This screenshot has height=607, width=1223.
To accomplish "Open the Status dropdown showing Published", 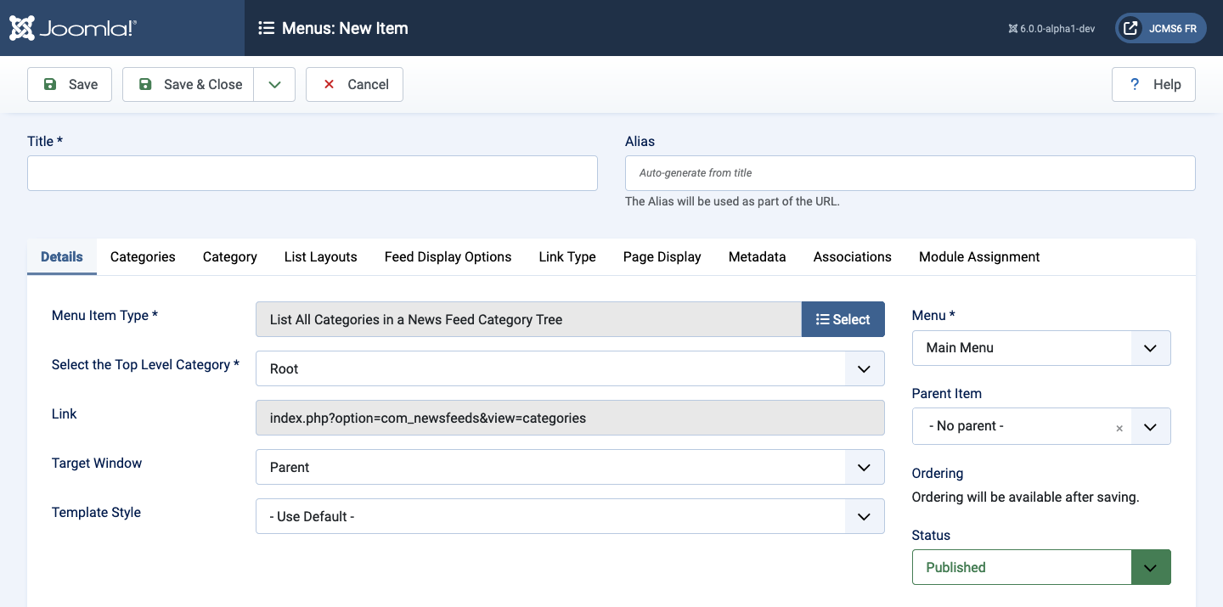I will pyautogui.click(x=1041, y=567).
